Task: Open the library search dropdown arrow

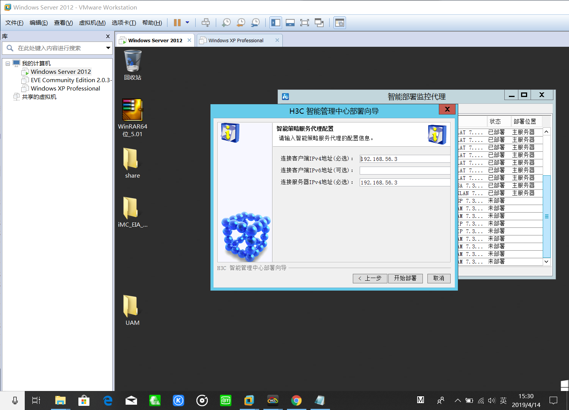Action: point(108,48)
